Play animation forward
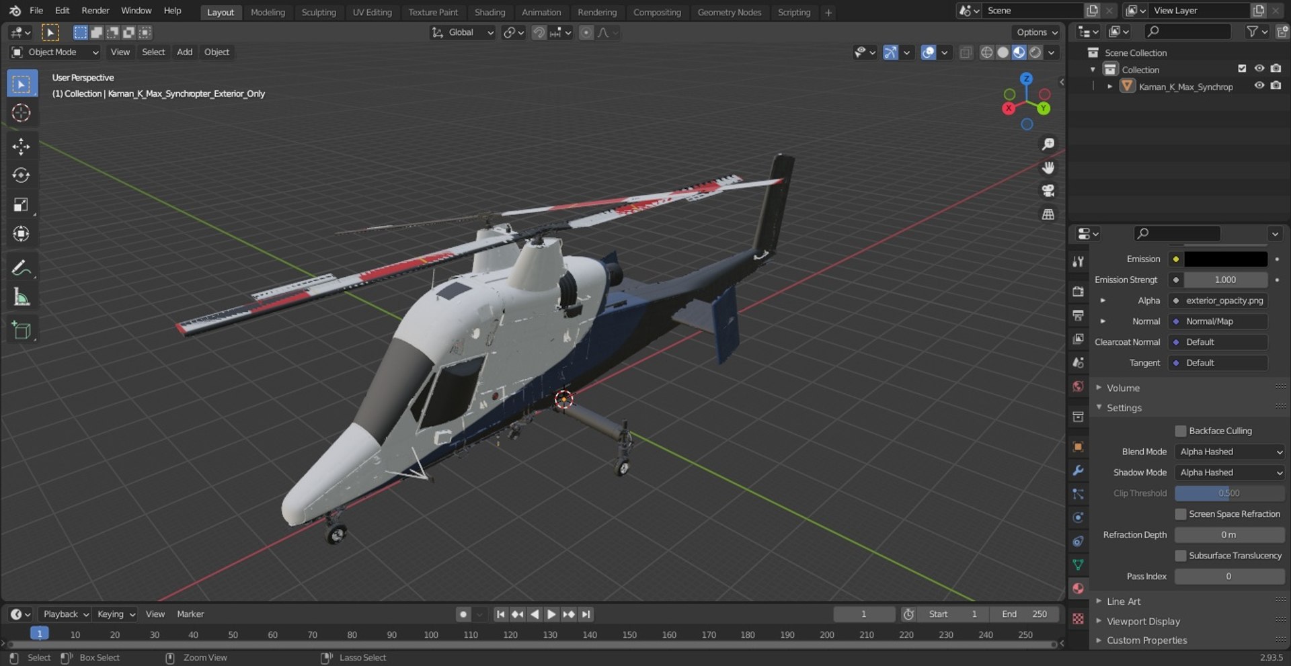1291x666 pixels. [x=551, y=614]
